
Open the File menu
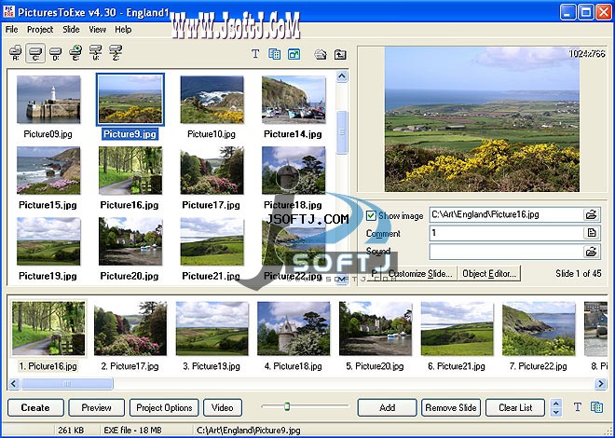coord(12,30)
